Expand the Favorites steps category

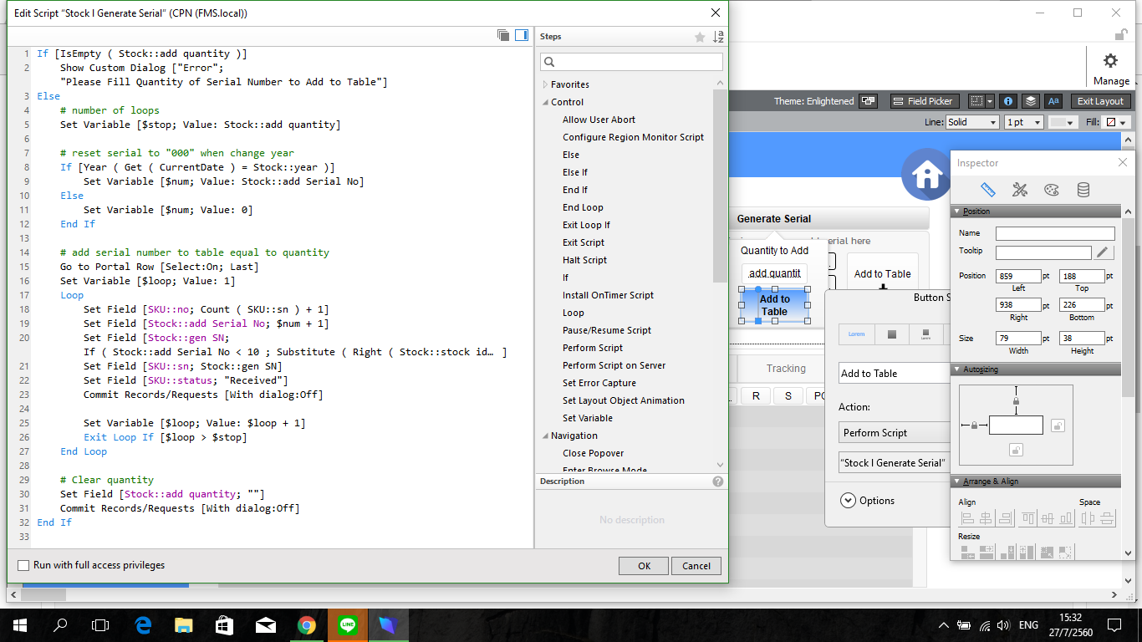pos(546,84)
